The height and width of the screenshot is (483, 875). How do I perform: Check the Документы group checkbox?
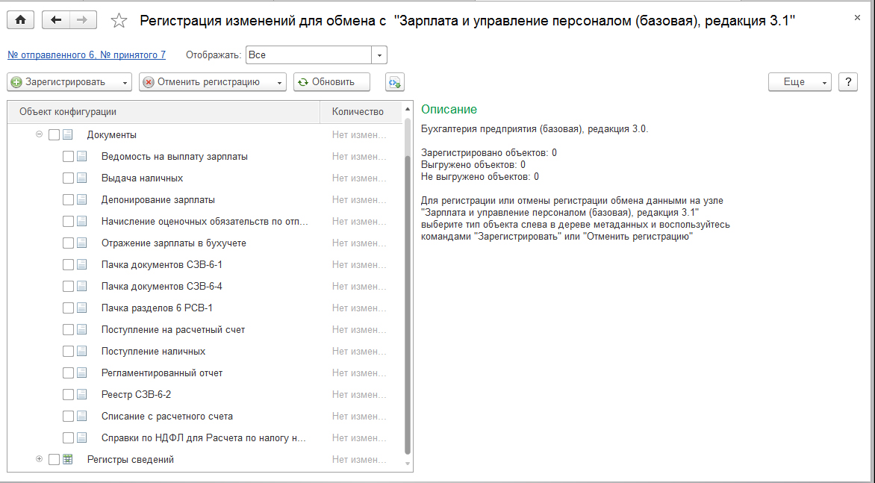pyautogui.click(x=55, y=135)
